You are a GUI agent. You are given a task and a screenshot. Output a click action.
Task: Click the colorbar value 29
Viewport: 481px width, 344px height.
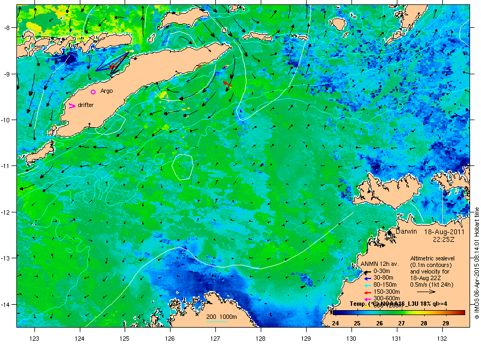445,323
